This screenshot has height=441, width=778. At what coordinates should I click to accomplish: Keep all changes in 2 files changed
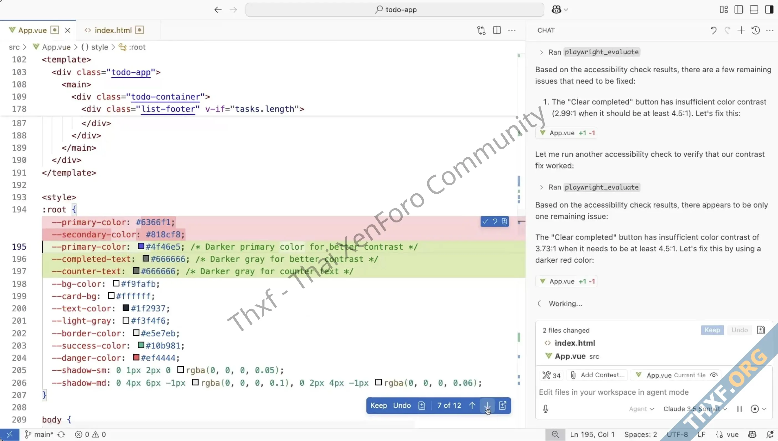tap(712, 330)
